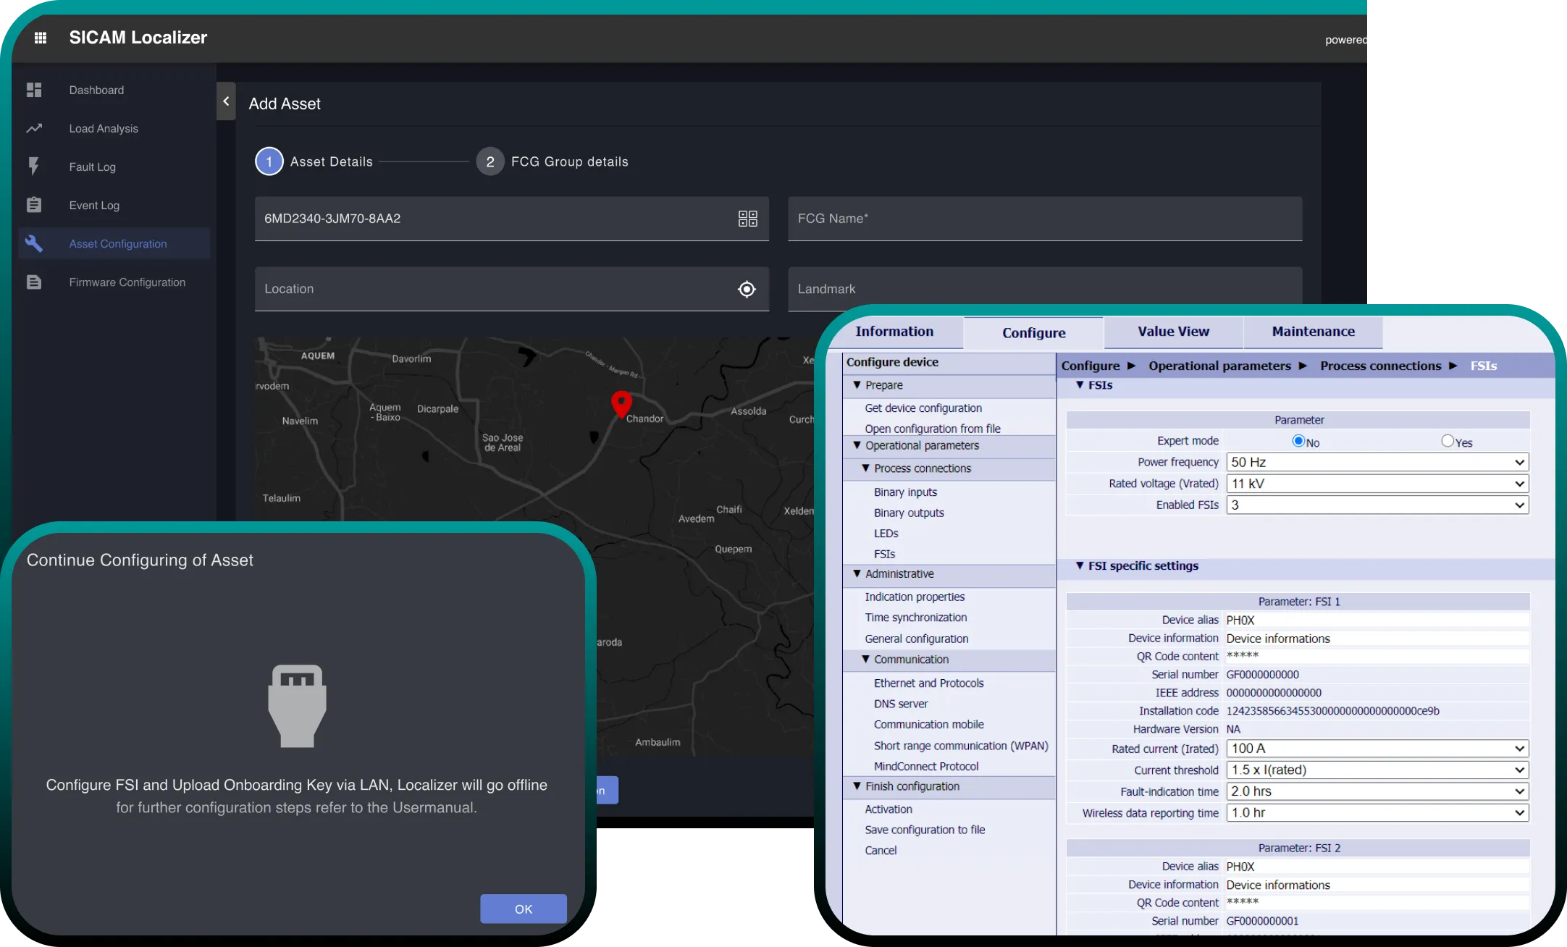
Task: Collapse the Process connections subsection
Action: [865, 468]
